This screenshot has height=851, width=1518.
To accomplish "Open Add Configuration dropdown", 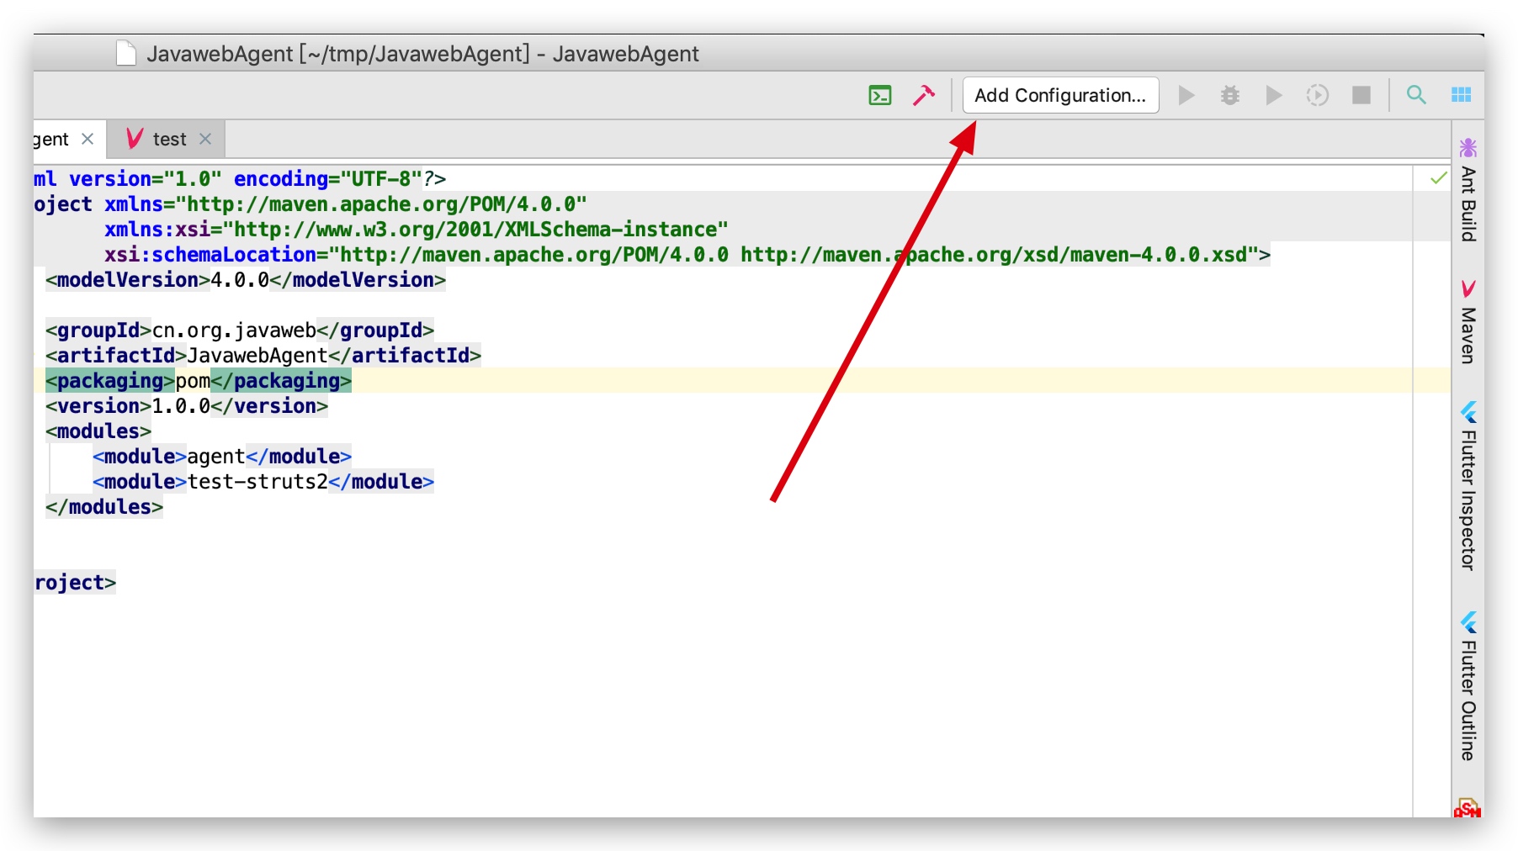I will 1059,96.
